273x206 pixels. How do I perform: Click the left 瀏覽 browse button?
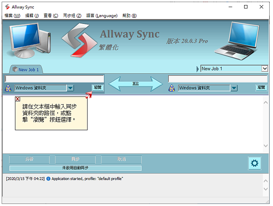pos(98,88)
